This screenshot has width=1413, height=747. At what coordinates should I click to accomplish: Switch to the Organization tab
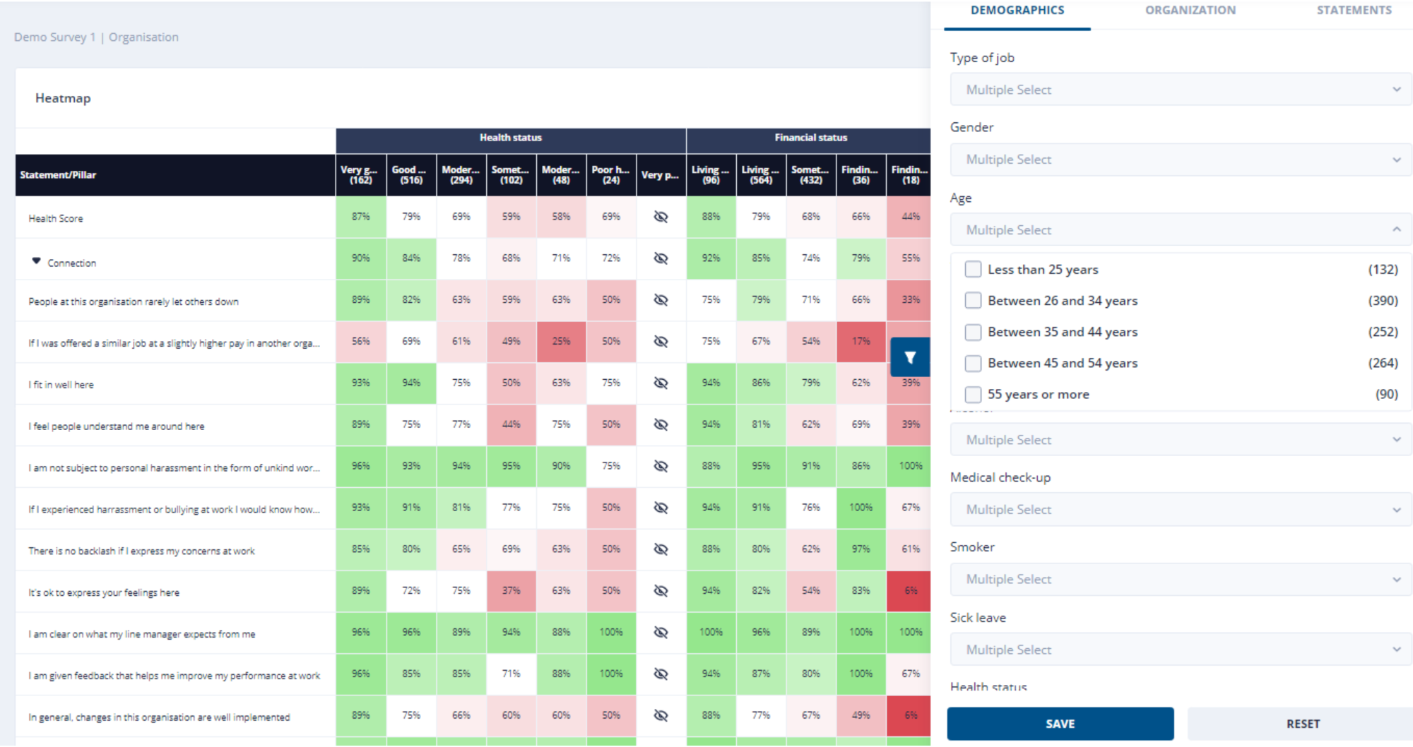[x=1190, y=11]
